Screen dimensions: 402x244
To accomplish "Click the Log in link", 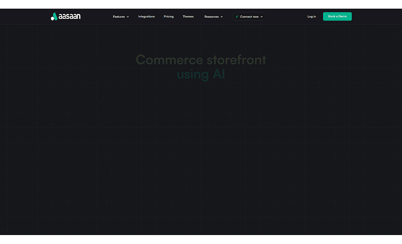I will pos(312,17).
